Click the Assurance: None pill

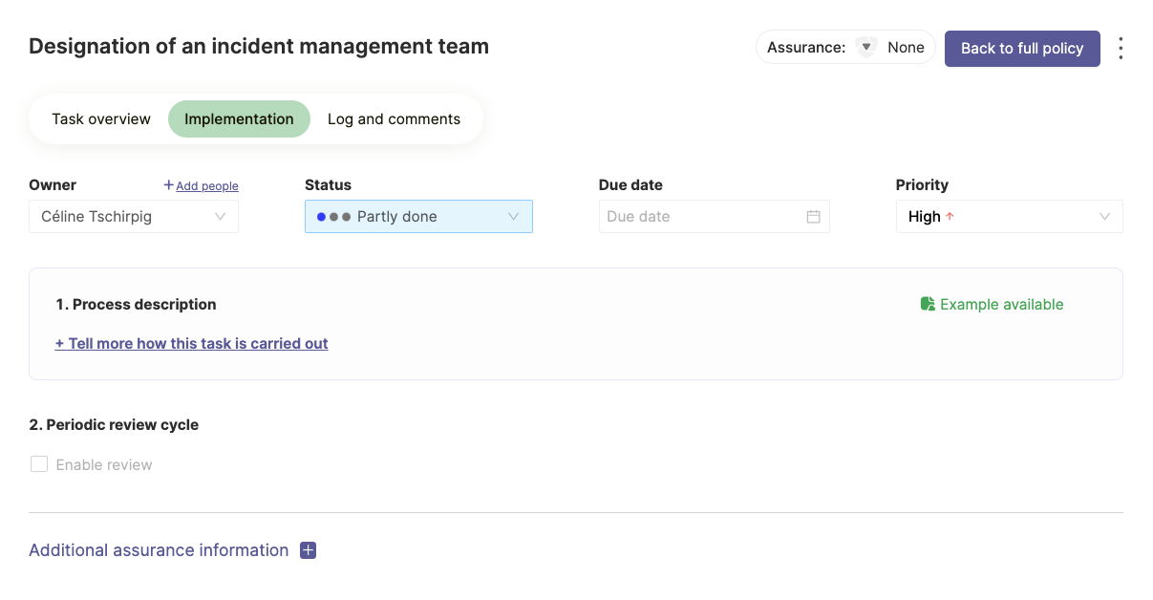[845, 48]
